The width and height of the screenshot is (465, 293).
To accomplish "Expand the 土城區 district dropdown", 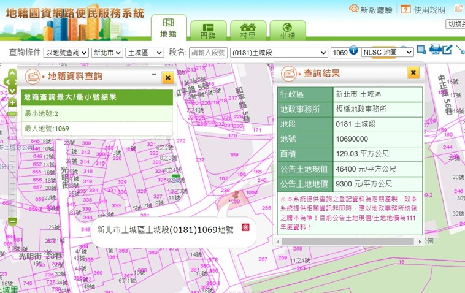I will [144, 53].
